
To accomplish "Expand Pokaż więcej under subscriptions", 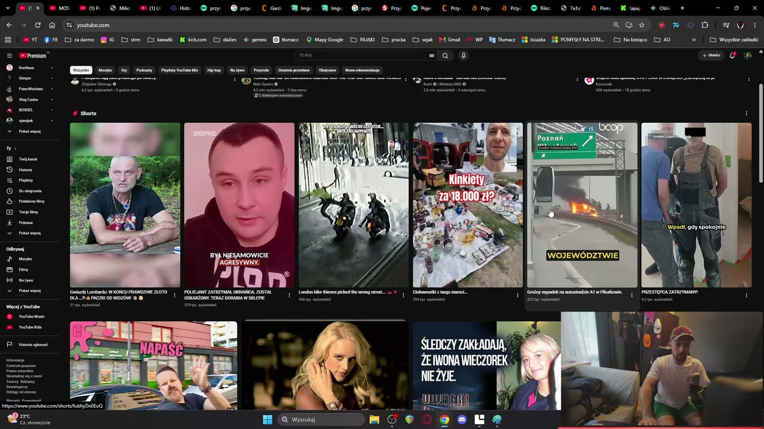I will click(28, 131).
